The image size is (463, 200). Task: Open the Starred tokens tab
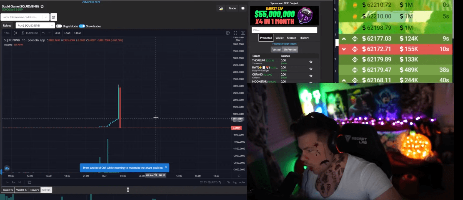[x=292, y=38]
